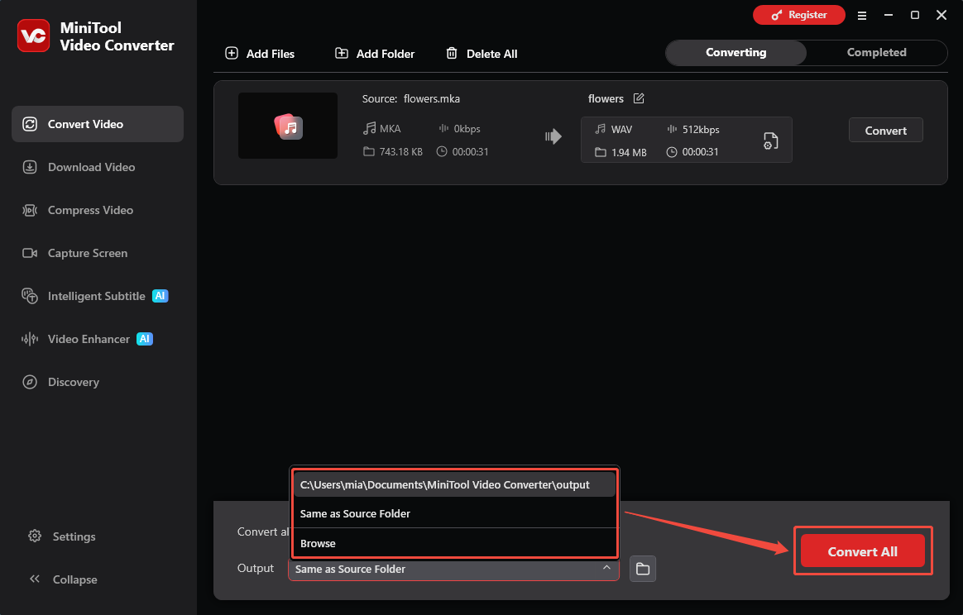Click Delete All button

point(481,54)
